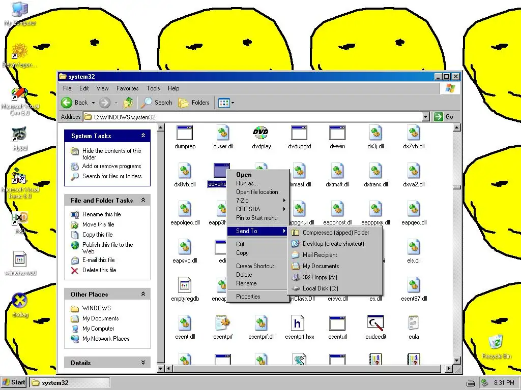Screen dimensions: 521x390
Task: Select the dx7vb.dll file icon
Action: click(414, 133)
